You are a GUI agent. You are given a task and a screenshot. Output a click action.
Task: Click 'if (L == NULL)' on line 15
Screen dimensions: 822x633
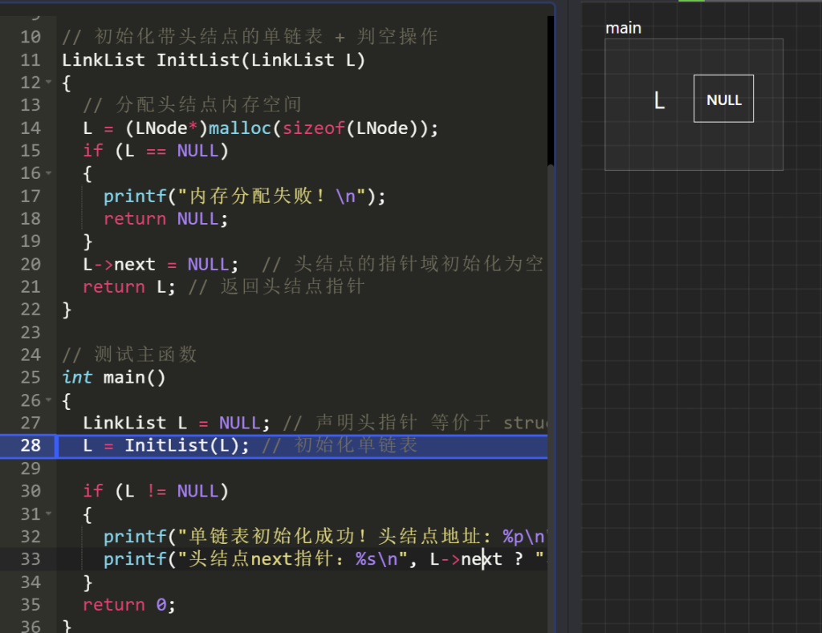pos(156,150)
